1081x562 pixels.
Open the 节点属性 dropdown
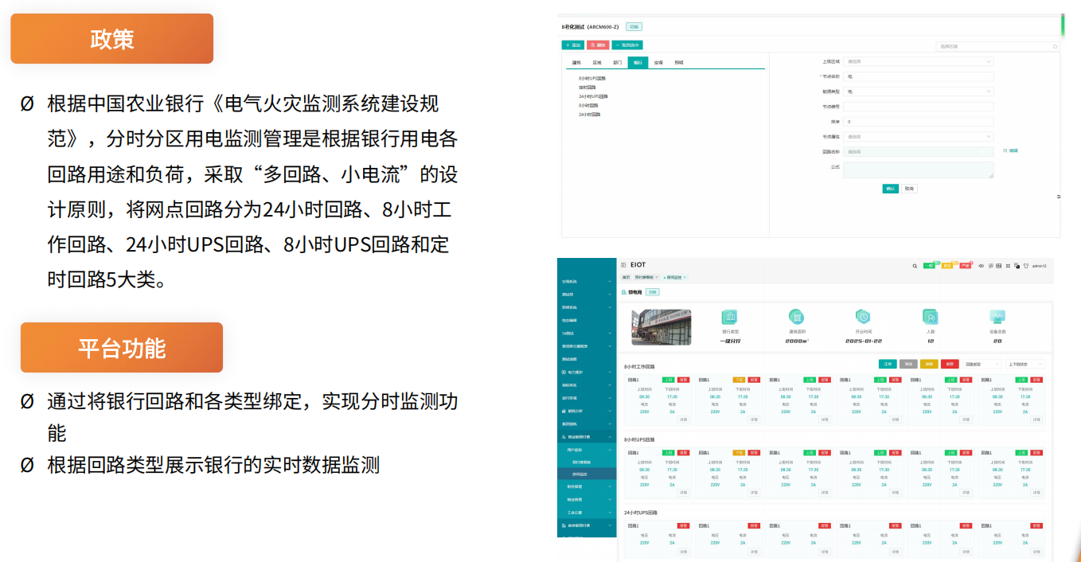(919, 137)
